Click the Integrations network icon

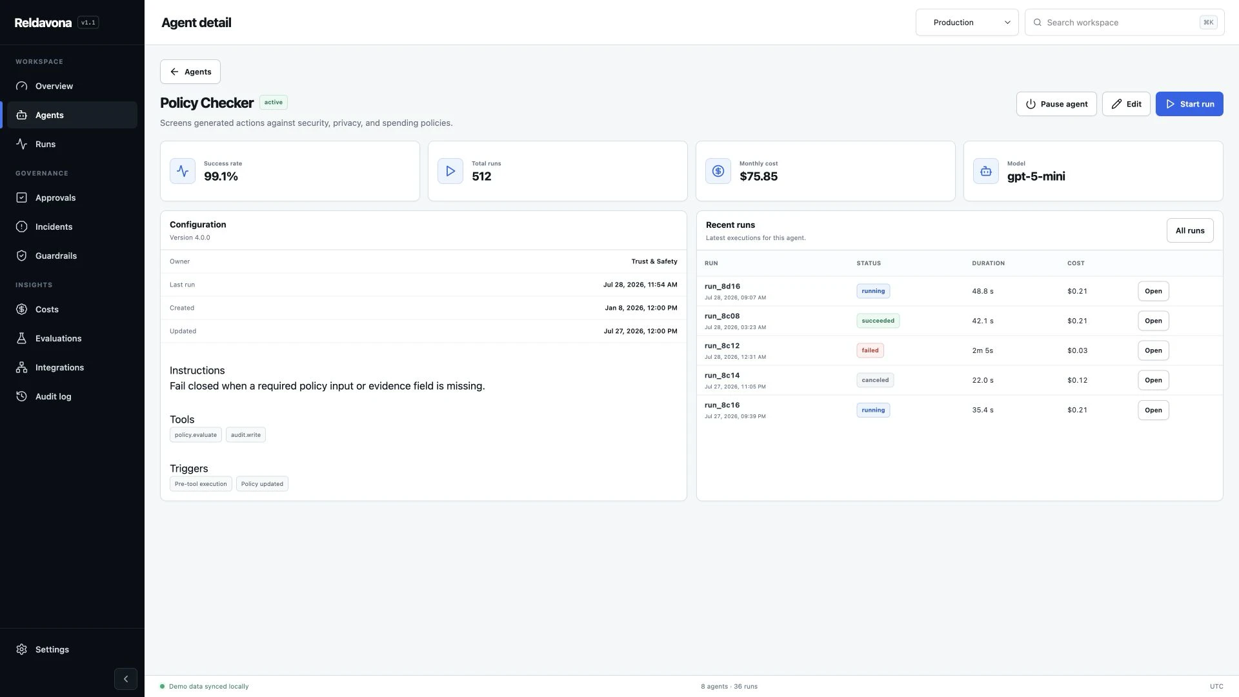21,367
